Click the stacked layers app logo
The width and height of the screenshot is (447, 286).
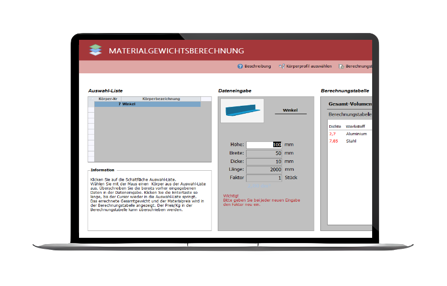[x=94, y=50]
